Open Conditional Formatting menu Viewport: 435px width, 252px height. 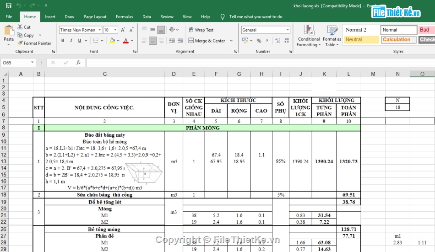coord(309,36)
